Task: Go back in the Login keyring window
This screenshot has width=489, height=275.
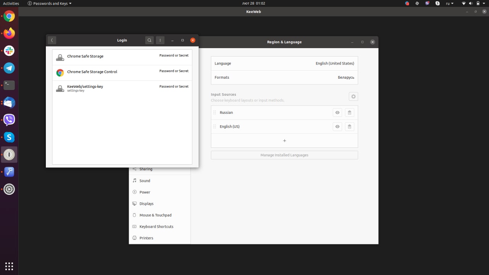Action: pyautogui.click(x=52, y=40)
